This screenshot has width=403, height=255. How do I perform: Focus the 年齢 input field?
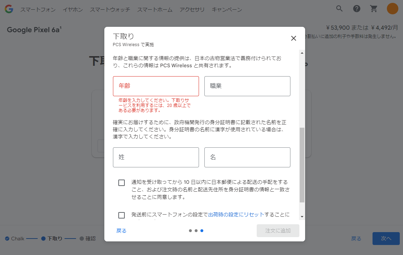[x=156, y=86]
